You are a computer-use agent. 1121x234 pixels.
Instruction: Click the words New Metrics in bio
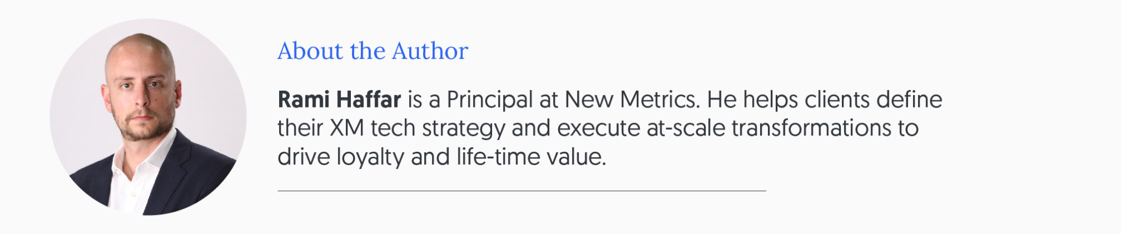pos(632,100)
